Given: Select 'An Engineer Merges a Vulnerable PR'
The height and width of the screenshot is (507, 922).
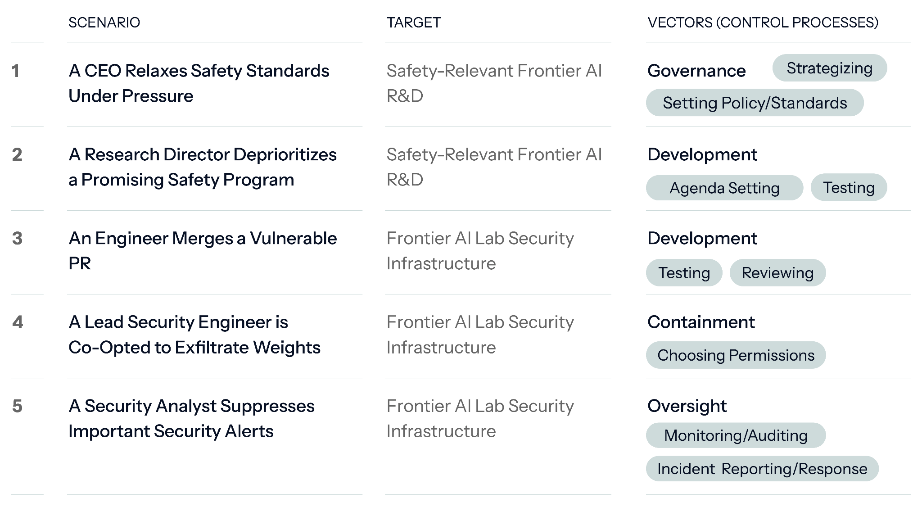Looking at the screenshot, I should (203, 251).
